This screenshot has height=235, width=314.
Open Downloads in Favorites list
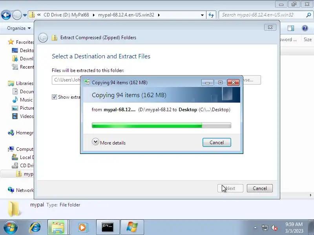point(23,58)
